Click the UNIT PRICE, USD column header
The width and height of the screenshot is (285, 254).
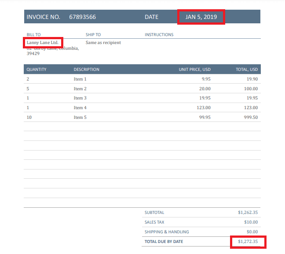pyautogui.click(x=194, y=70)
